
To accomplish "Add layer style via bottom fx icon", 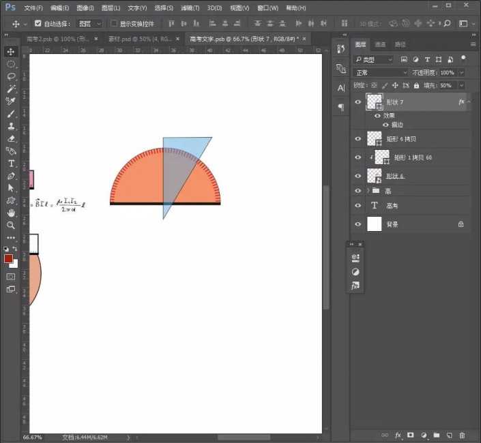I will [x=398, y=435].
